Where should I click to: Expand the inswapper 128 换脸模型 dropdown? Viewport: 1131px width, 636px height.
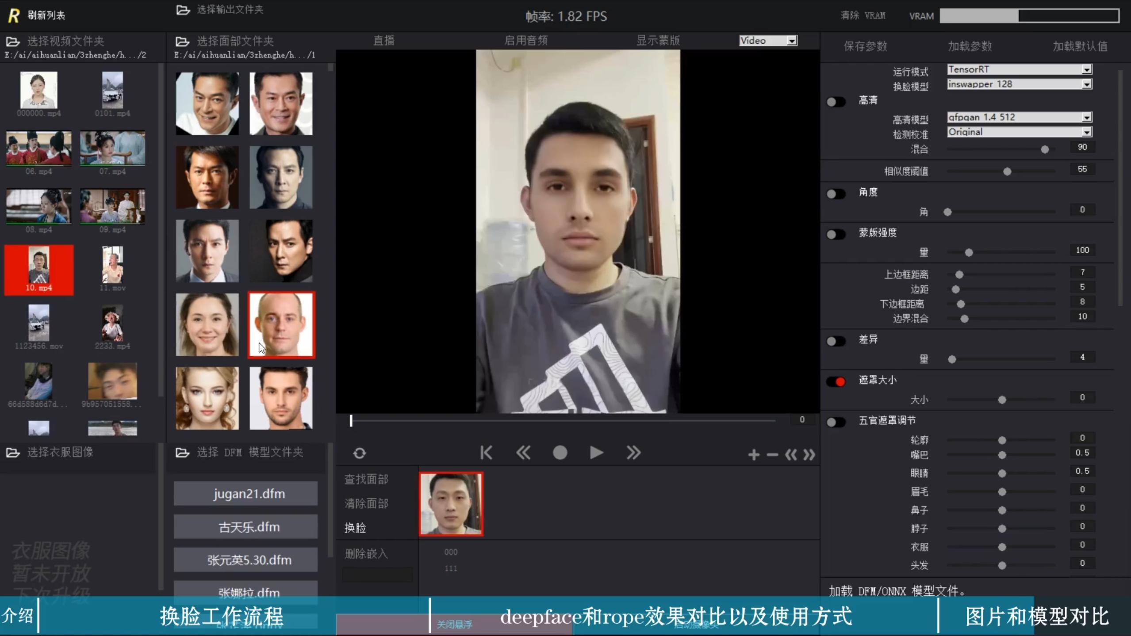pos(1086,84)
